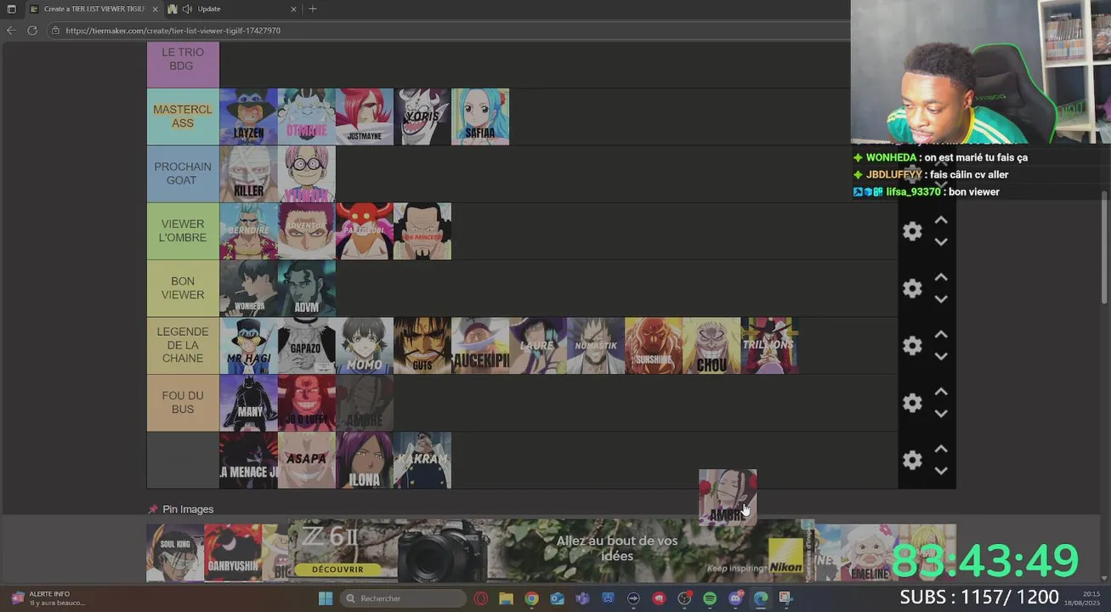The image size is (1111, 612).
Task: Open Spotify from the taskbar
Action: [710, 598]
